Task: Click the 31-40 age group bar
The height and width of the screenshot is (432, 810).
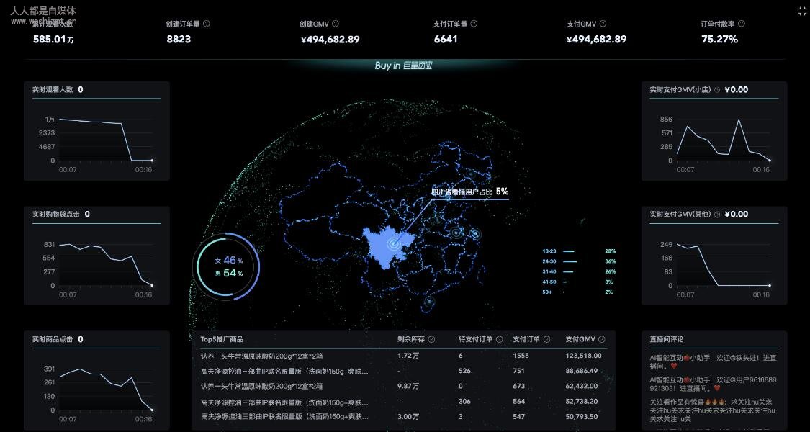Action: pos(568,272)
